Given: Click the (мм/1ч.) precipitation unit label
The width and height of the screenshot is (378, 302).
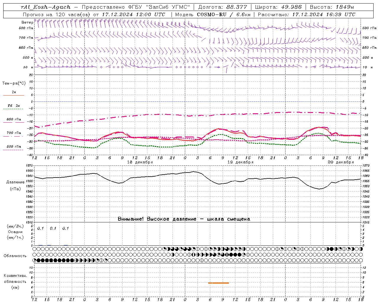Looking at the screenshot, I should pos(15,237).
